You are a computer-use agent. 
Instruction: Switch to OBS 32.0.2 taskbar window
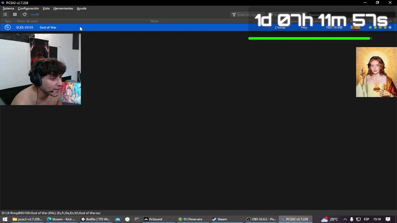pos(261,219)
